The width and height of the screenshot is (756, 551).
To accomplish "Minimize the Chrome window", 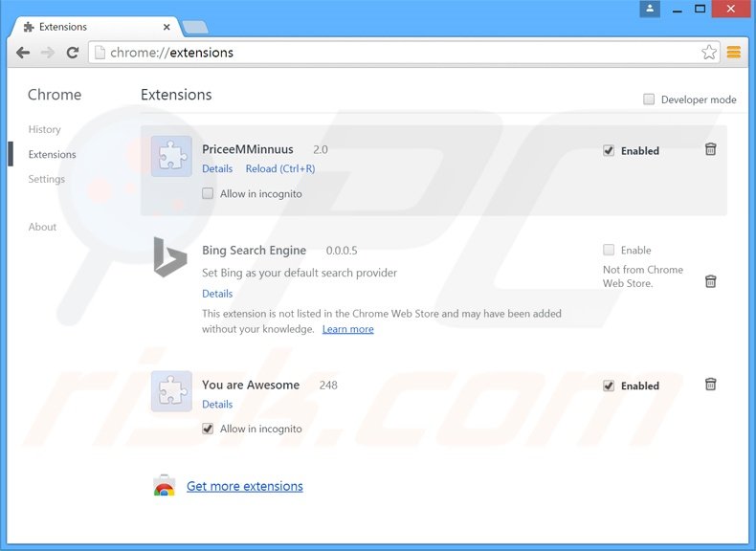I will click(678, 9).
